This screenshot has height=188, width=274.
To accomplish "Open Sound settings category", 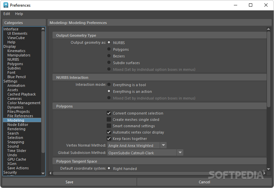I will pos(13,146).
